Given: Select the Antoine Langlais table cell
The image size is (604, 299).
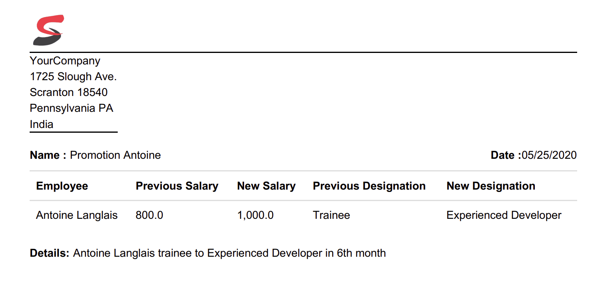Looking at the screenshot, I should (x=77, y=215).
